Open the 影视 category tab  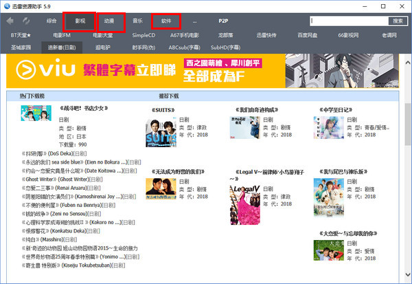coord(80,21)
